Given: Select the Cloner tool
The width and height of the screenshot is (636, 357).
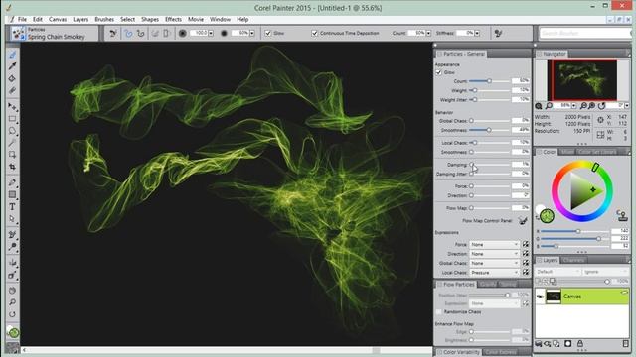Looking at the screenshot, I should coord(12,234).
